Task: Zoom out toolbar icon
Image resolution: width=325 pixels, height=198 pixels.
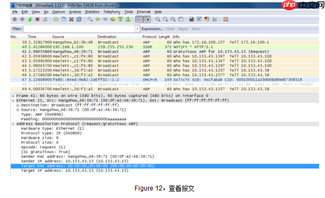Action: (165, 19)
